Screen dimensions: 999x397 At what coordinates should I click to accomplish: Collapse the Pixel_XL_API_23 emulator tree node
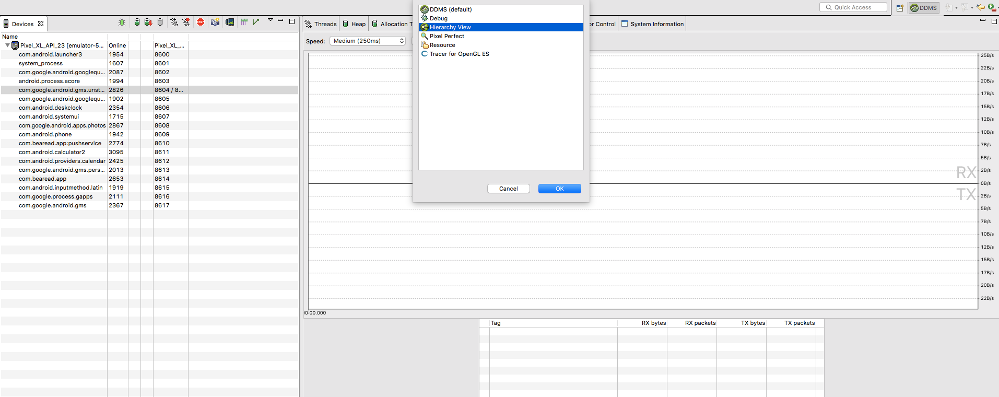pos(7,45)
